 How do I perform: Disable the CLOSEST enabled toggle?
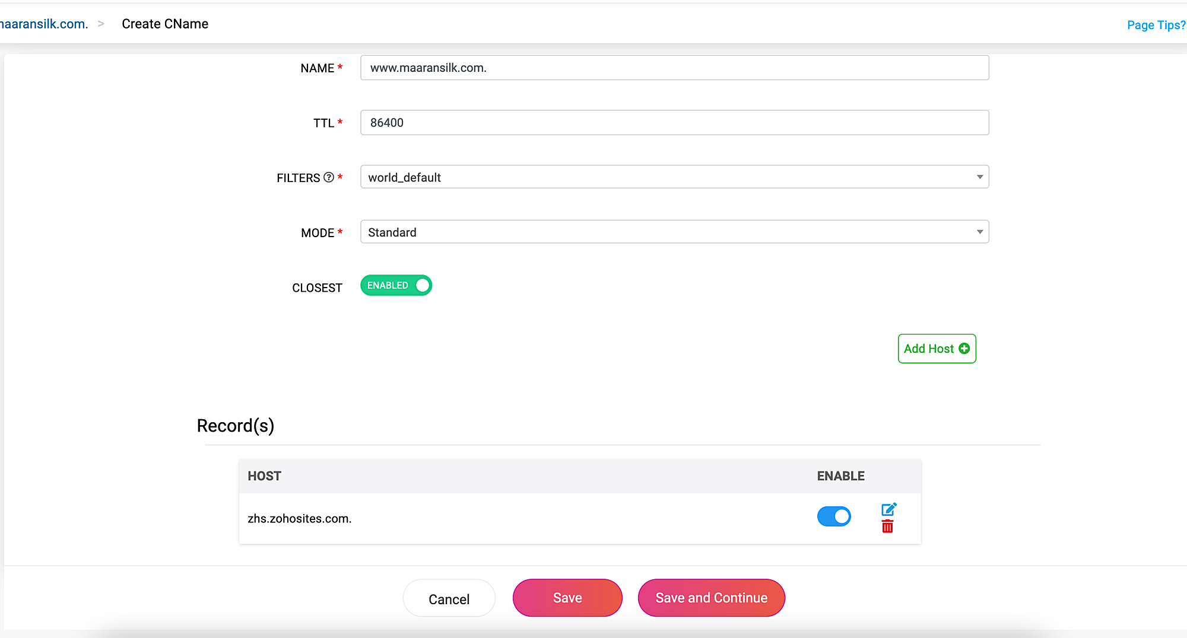tap(396, 285)
